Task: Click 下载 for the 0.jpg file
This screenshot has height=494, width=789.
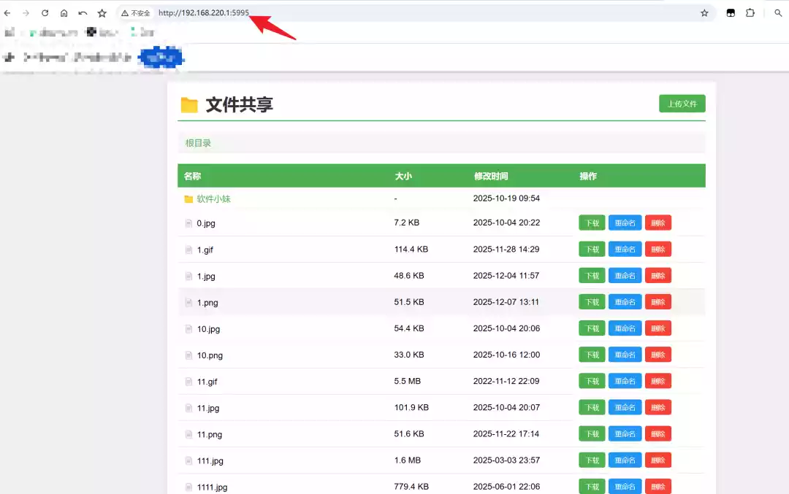Action: pyautogui.click(x=592, y=223)
